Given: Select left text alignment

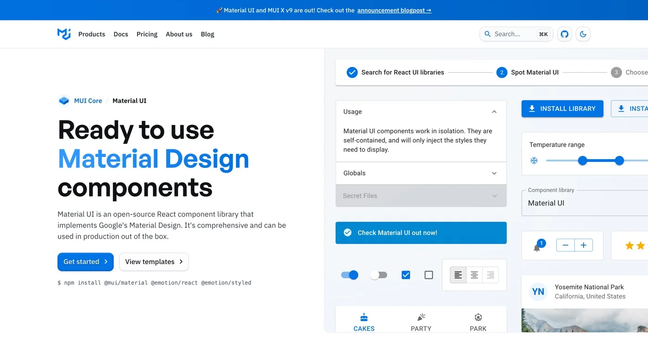Looking at the screenshot, I should tap(458, 275).
